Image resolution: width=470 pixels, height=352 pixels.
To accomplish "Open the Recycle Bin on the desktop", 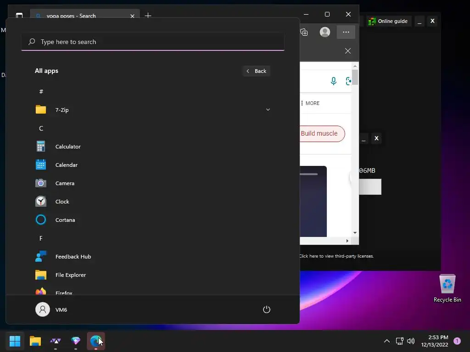I will tap(447, 288).
